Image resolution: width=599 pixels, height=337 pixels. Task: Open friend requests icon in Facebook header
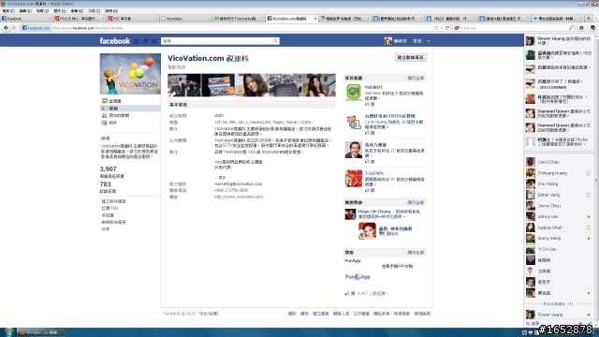[x=137, y=41]
